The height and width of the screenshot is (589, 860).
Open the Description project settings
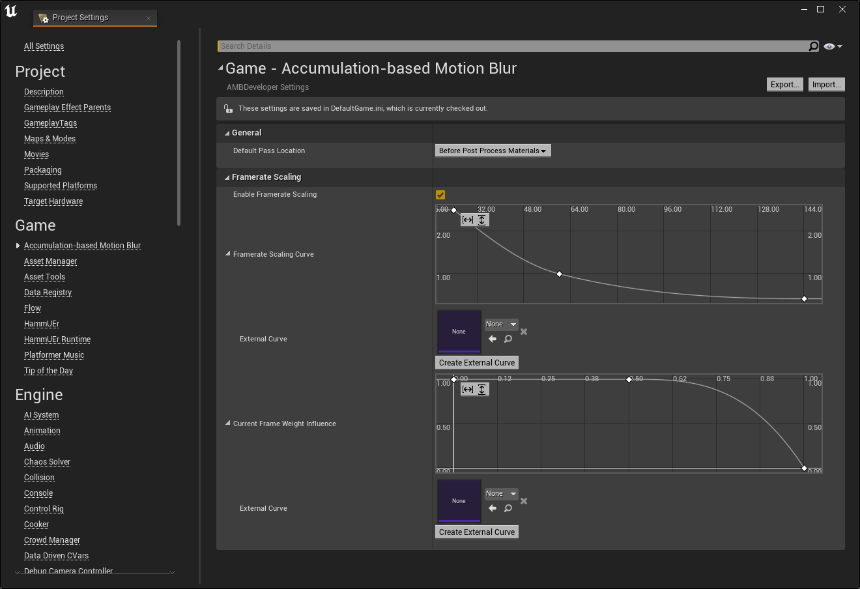point(44,92)
